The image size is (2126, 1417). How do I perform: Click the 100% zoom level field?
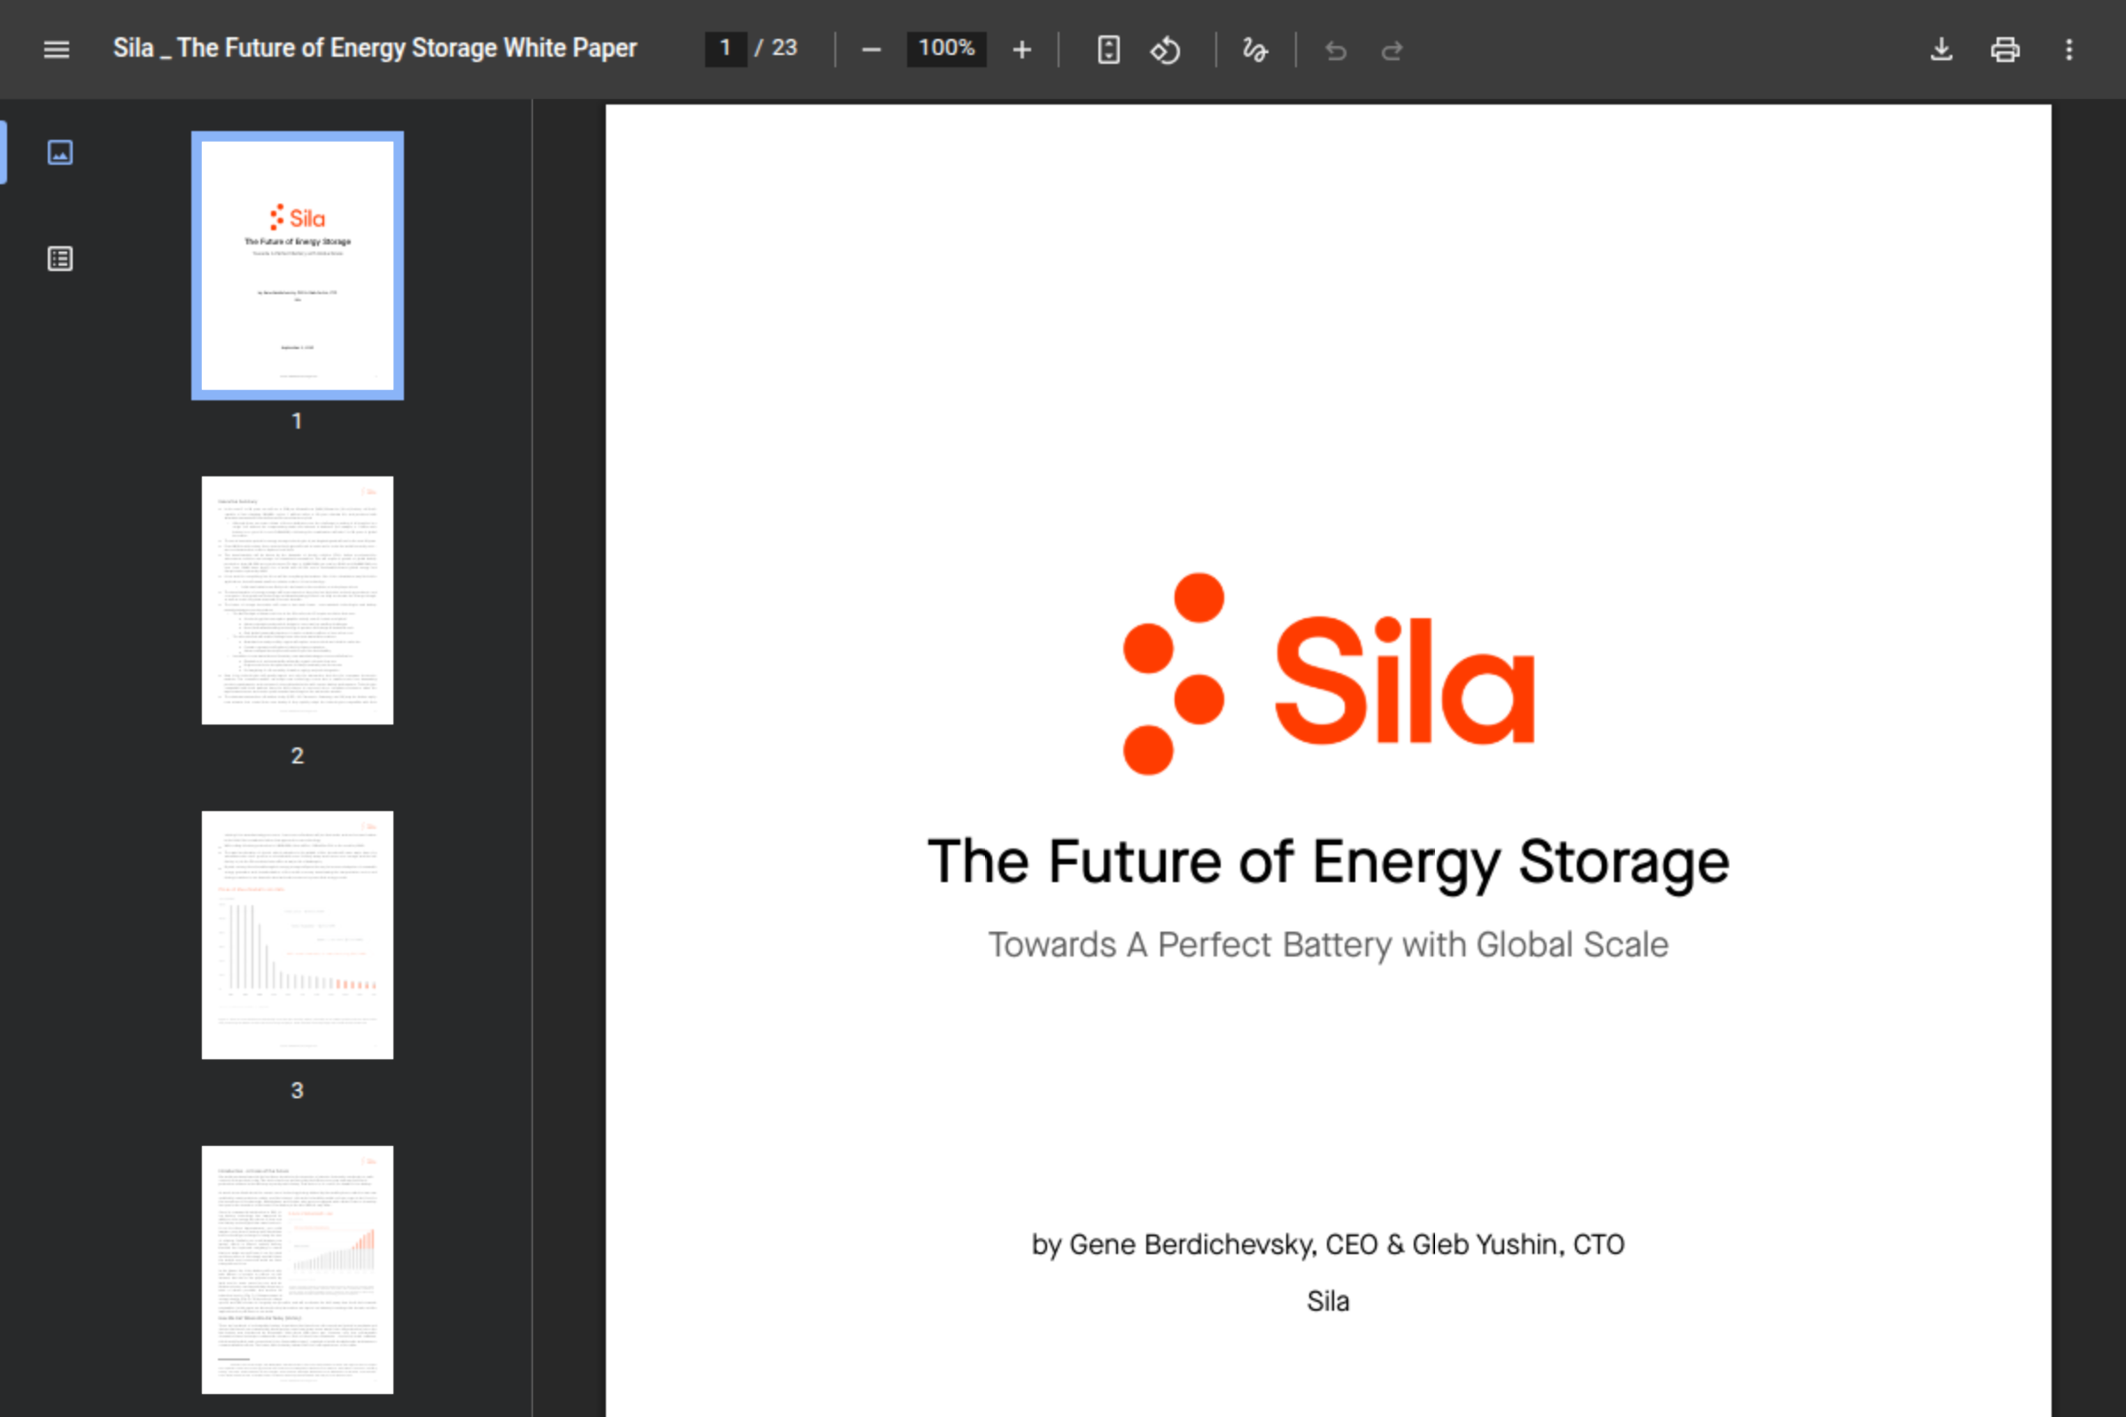pos(945,48)
